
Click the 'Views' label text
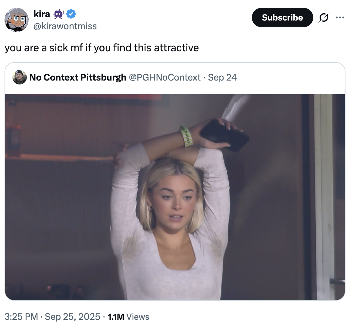click(x=138, y=317)
